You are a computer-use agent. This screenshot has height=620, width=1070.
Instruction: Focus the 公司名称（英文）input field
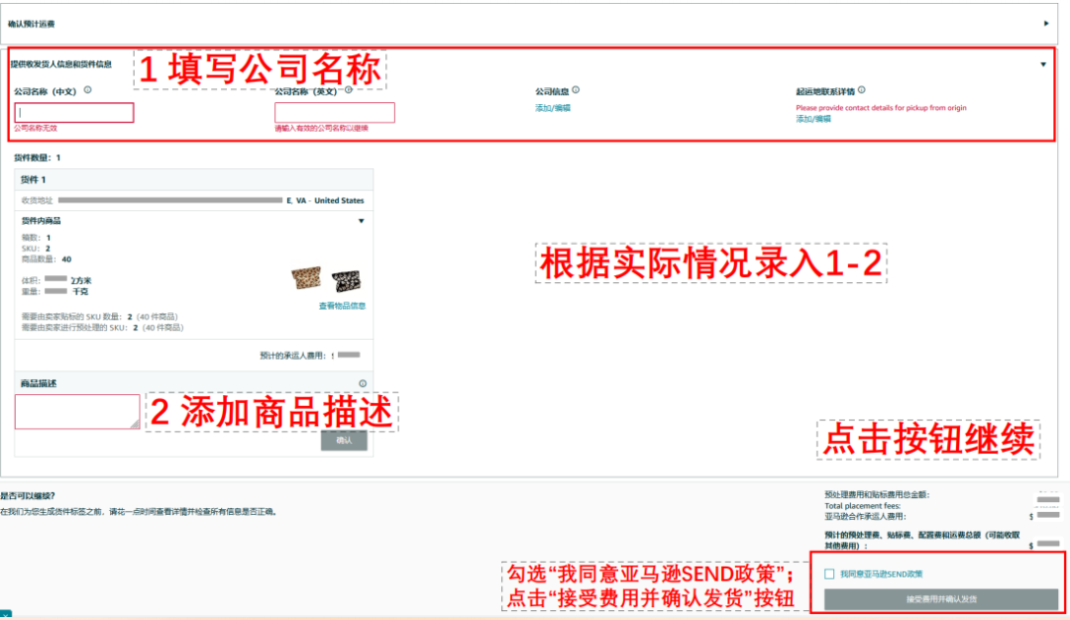[x=335, y=113]
